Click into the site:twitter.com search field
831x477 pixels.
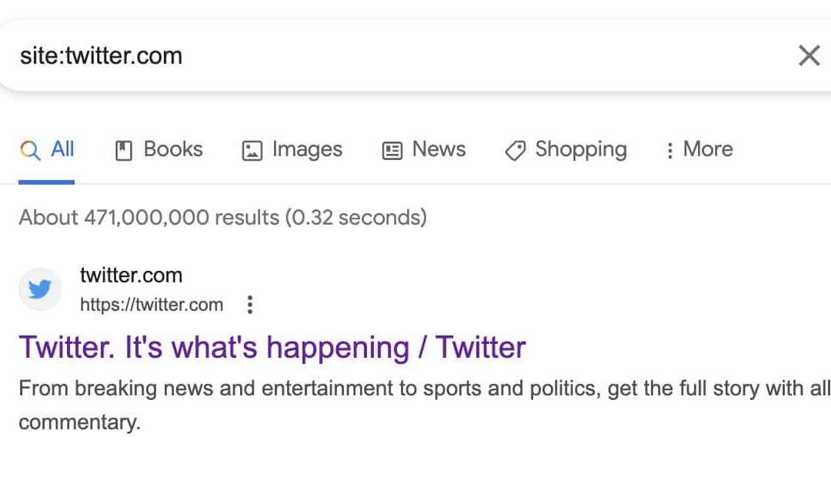[398, 55]
